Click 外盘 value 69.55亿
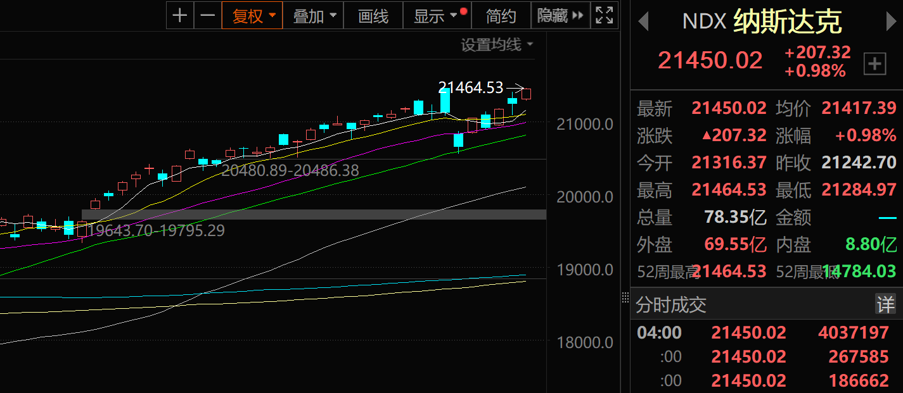The width and height of the screenshot is (903, 393). 735,244
